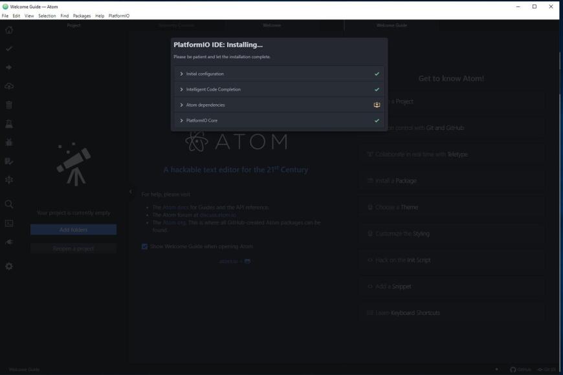Expand the Add a Snippet card

point(452,286)
